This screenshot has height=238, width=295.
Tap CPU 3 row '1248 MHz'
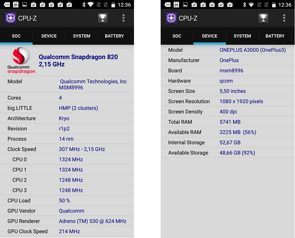click(71, 190)
